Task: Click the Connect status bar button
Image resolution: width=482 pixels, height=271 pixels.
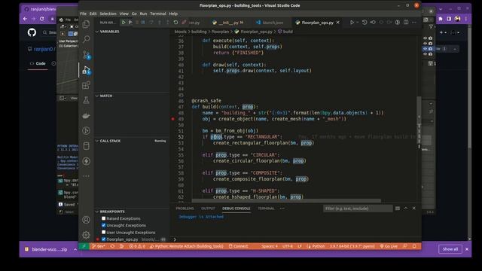Action: coord(238,246)
